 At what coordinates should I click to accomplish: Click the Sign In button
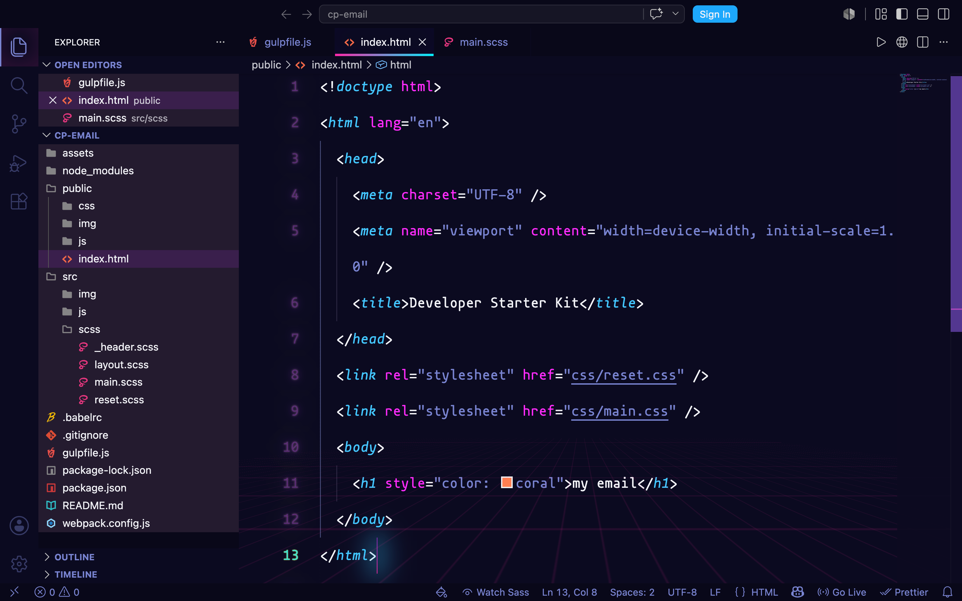(715, 14)
